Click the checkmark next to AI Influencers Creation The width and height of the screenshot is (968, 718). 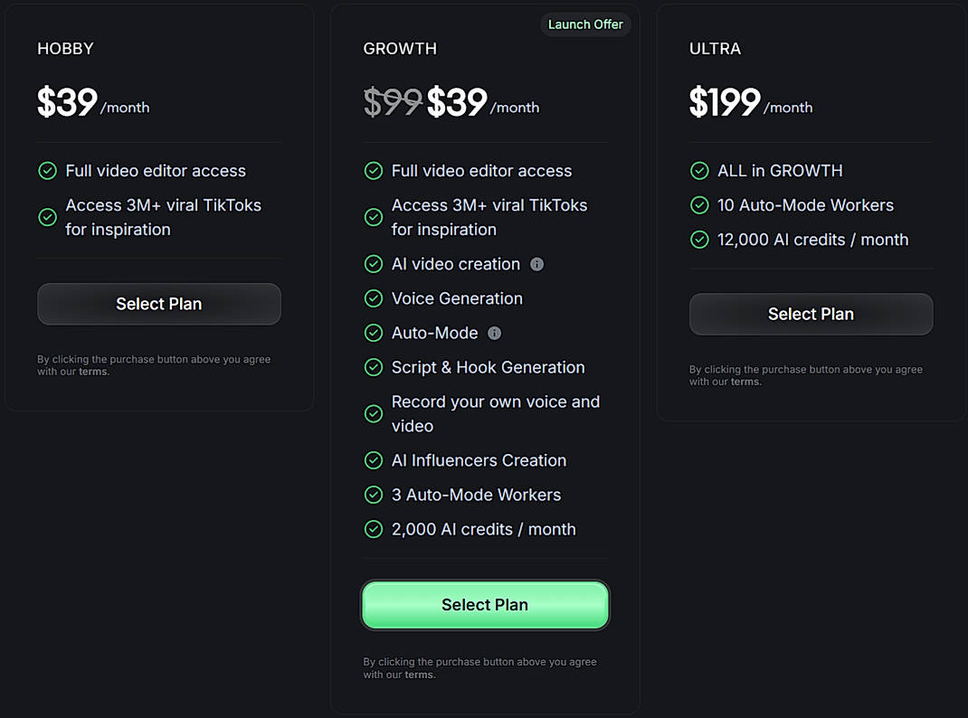pyautogui.click(x=374, y=460)
